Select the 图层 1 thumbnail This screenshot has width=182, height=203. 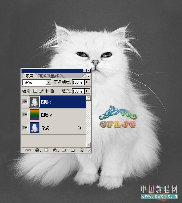click(34, 102)
